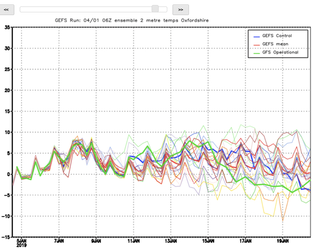Screen dimensions: 324x249
Task: Click the 9JAN x-axis date label
Action: click(x=96, y=240)
